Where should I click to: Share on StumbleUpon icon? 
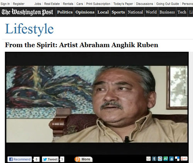coord(166,159)
